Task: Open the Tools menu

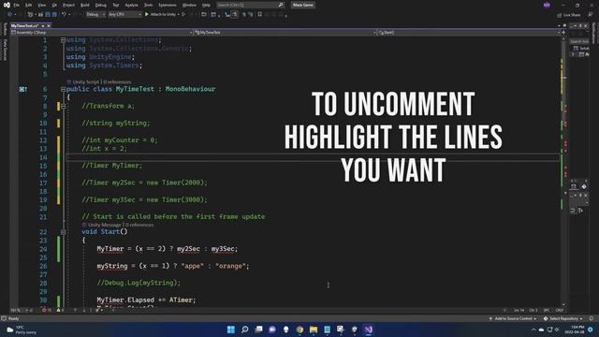Action: 148,5
